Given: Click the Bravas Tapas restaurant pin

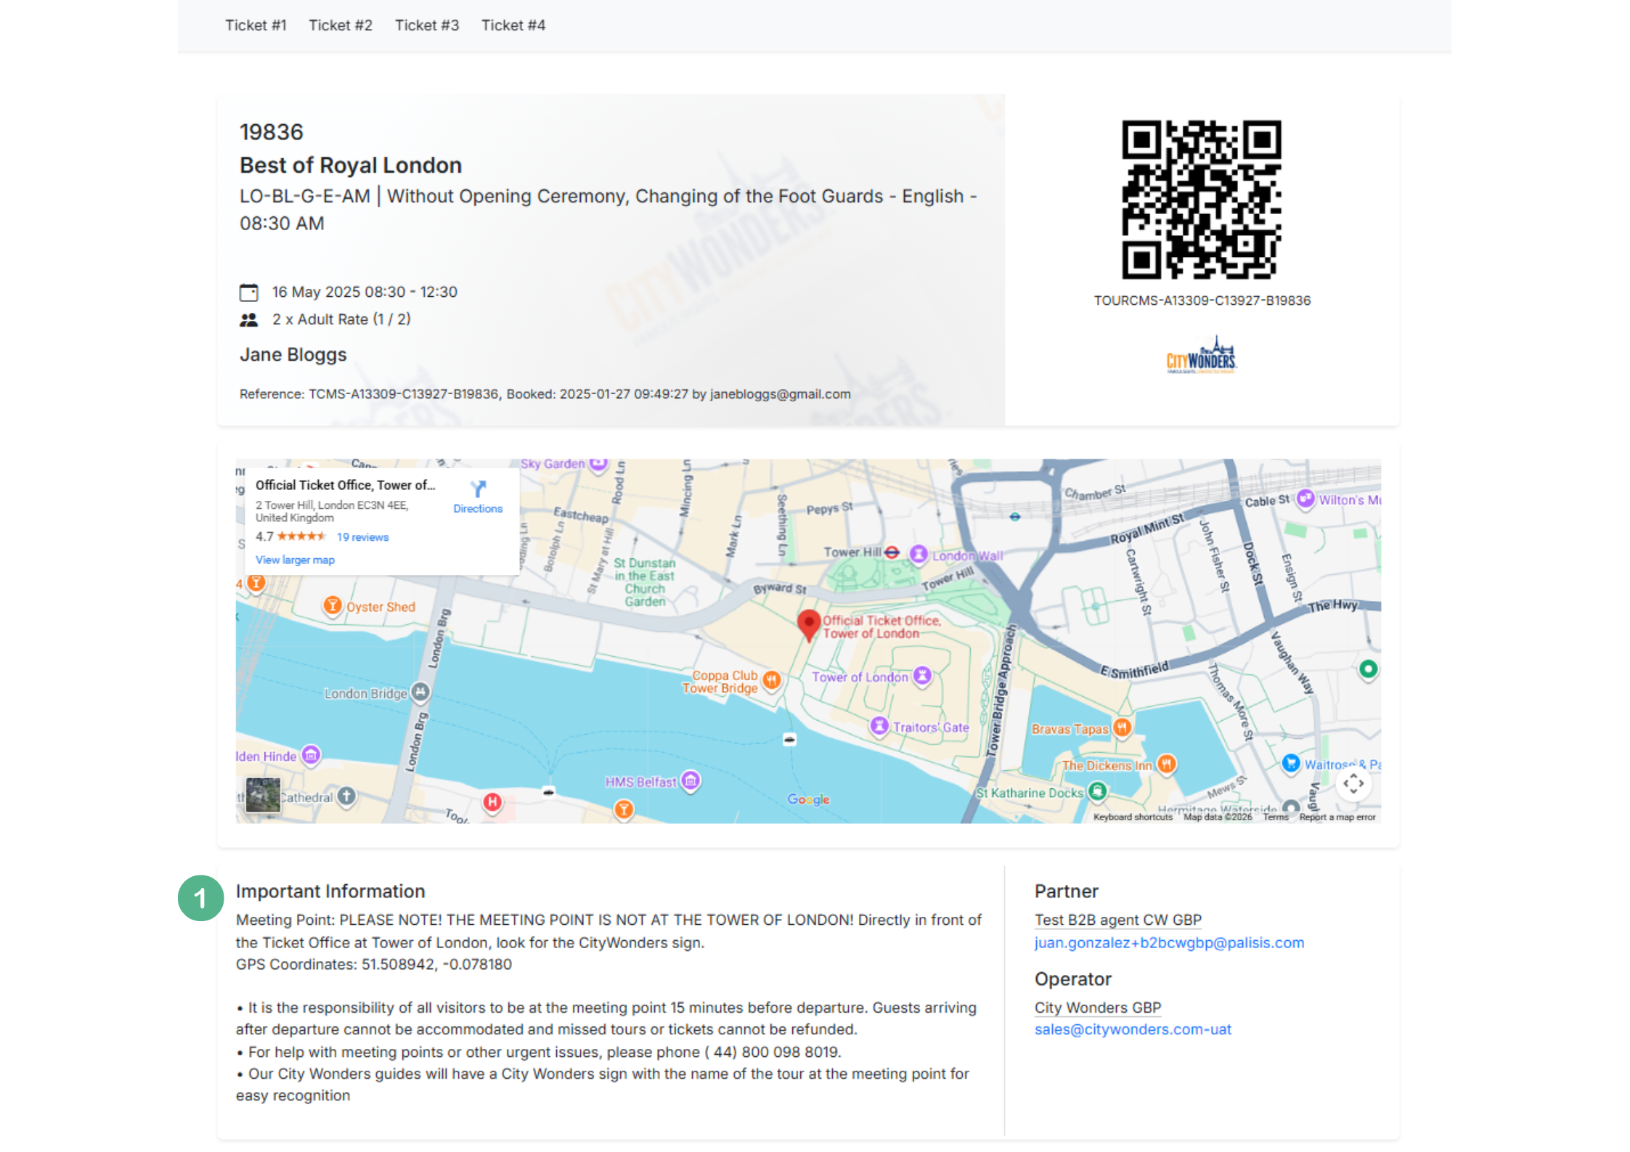Looking at the screenshot, I should pos(1122,727).
